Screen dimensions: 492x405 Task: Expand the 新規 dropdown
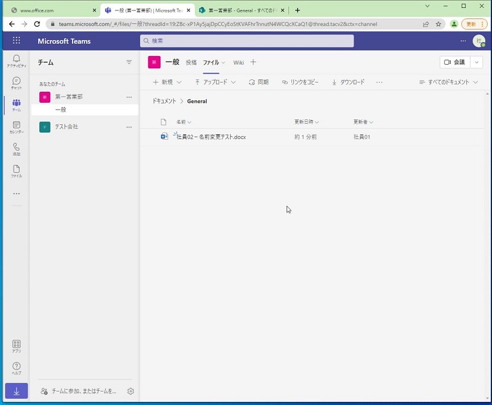coord(179,82)
